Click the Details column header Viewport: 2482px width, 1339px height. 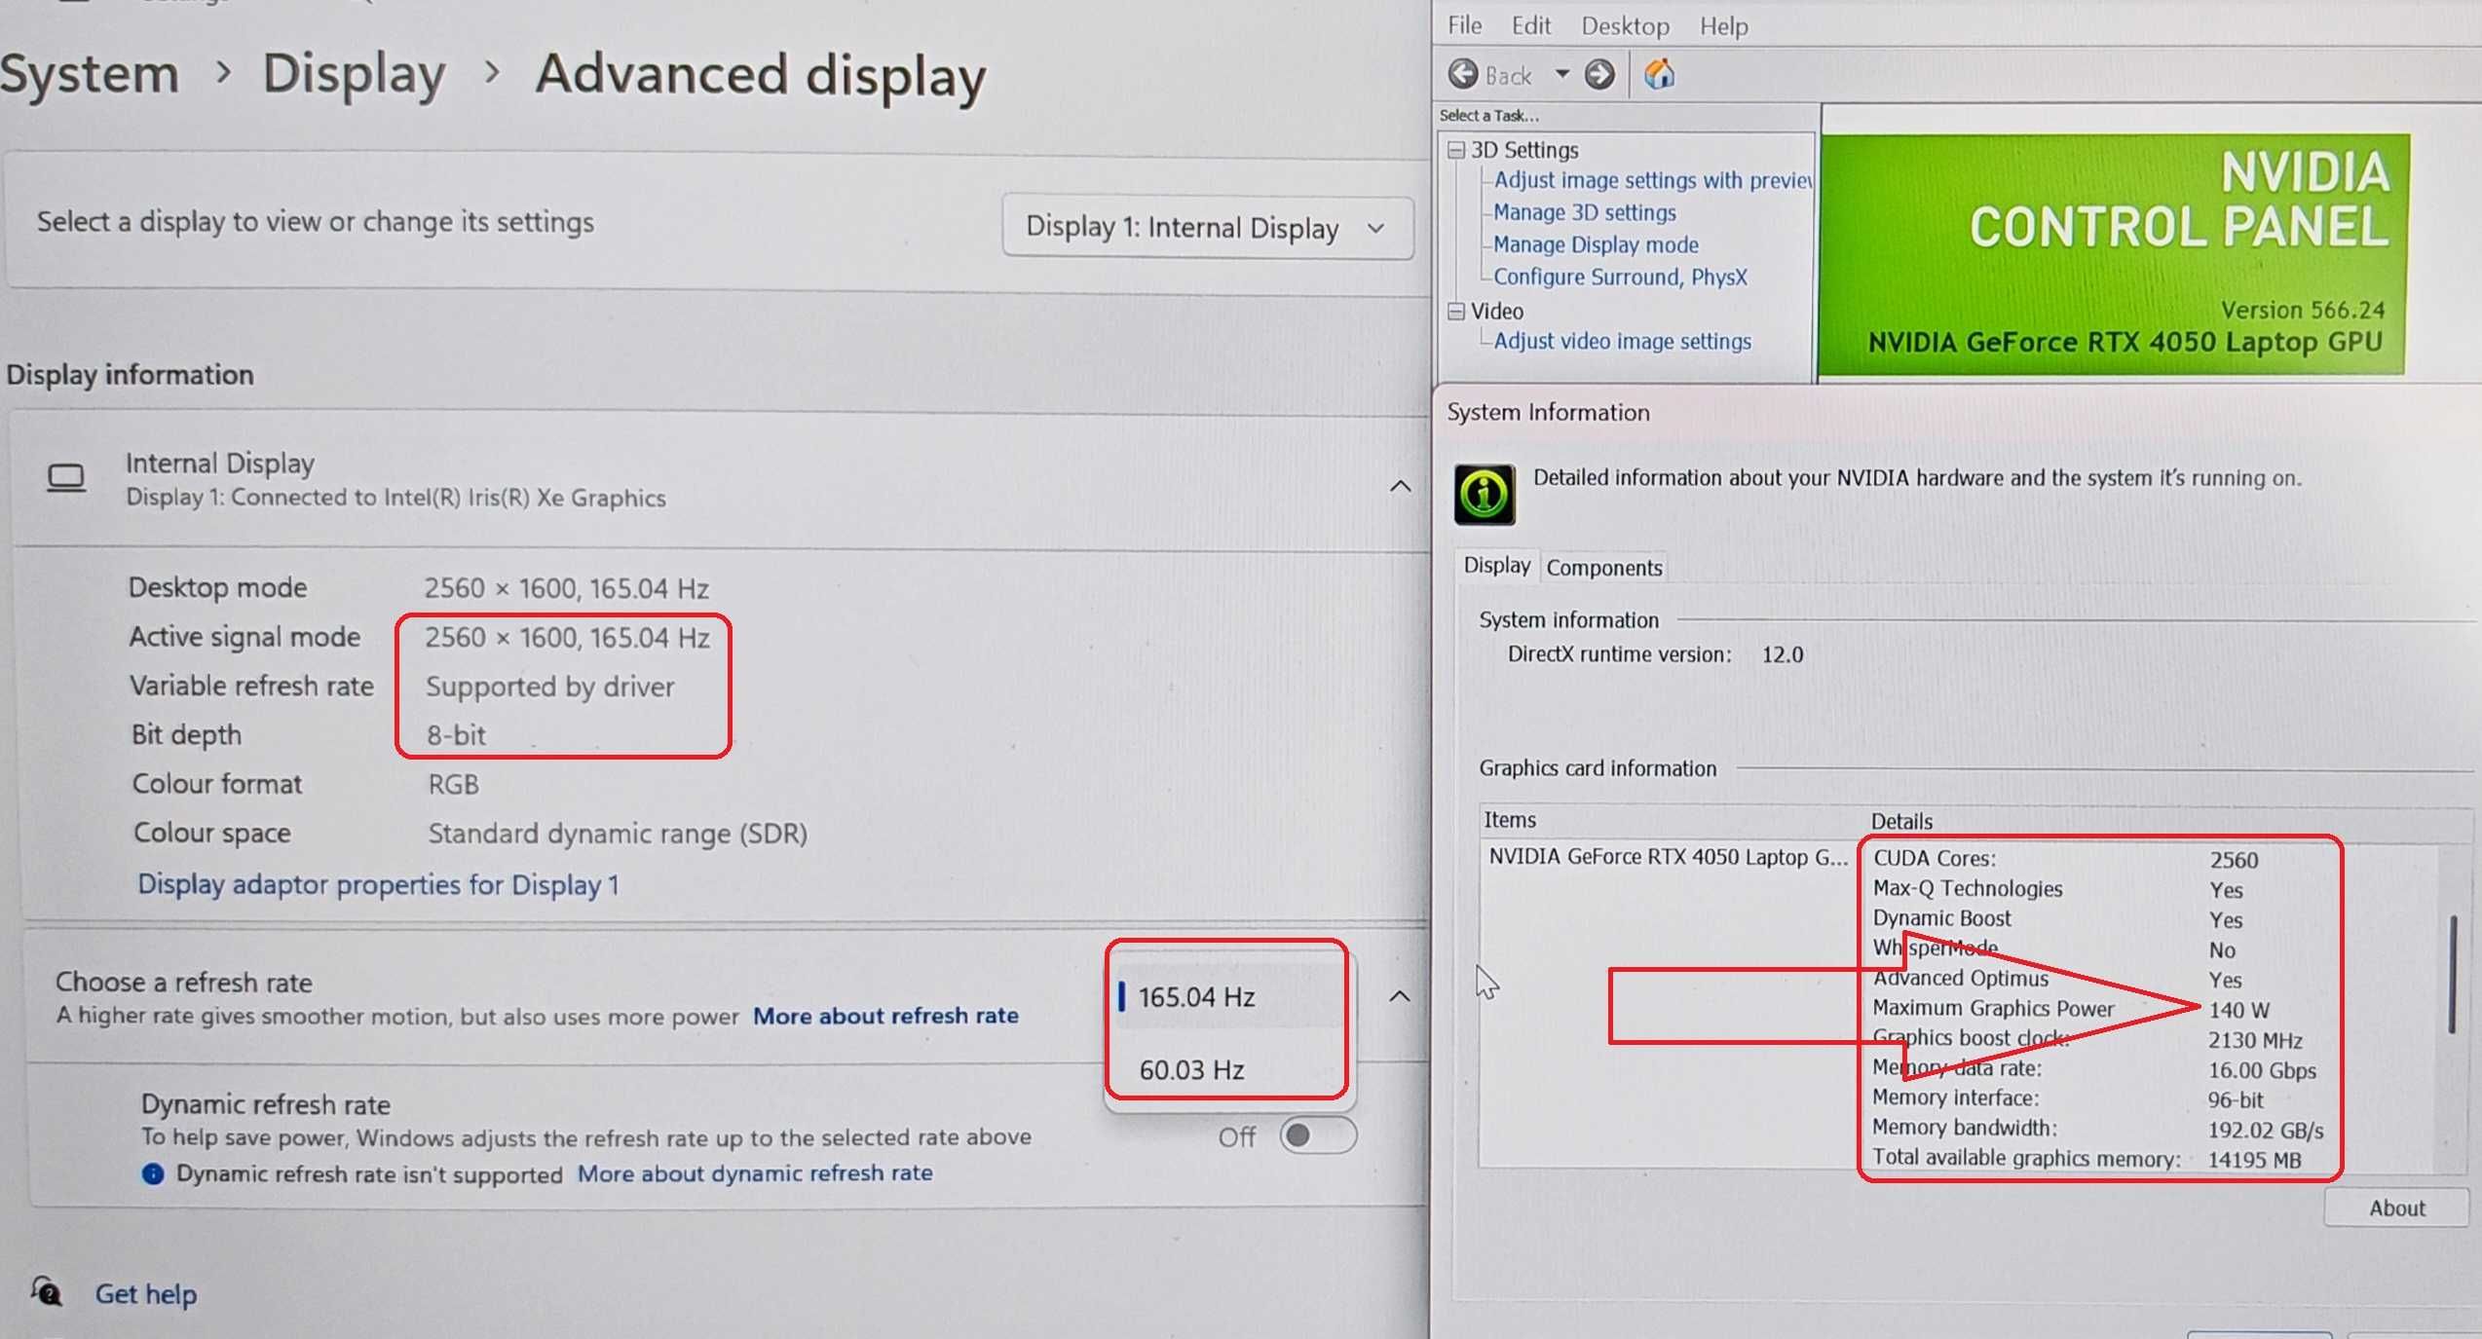tap(1901, 821)
